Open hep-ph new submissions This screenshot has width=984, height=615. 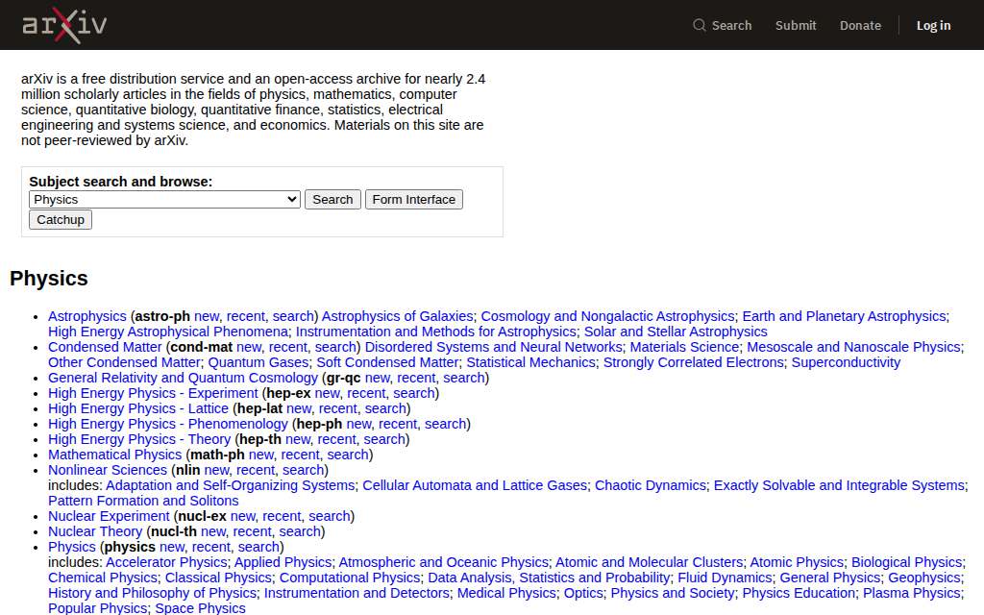(359, 424)
